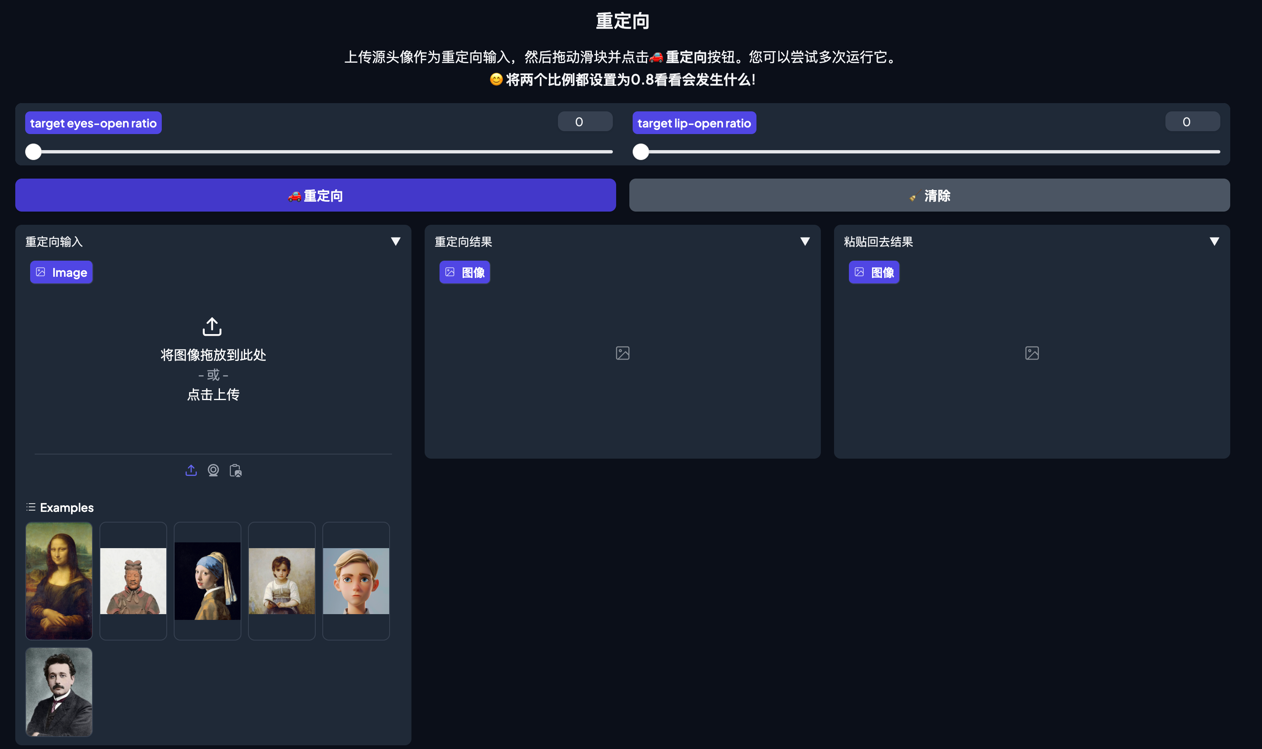The height and width of the screenshot is (749, 1262).
Task: Click the target eyes-open ratio slider handle
Action: pos(33,152)
